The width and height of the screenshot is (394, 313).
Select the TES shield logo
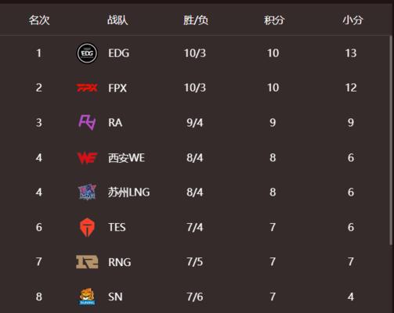[87, 227]
